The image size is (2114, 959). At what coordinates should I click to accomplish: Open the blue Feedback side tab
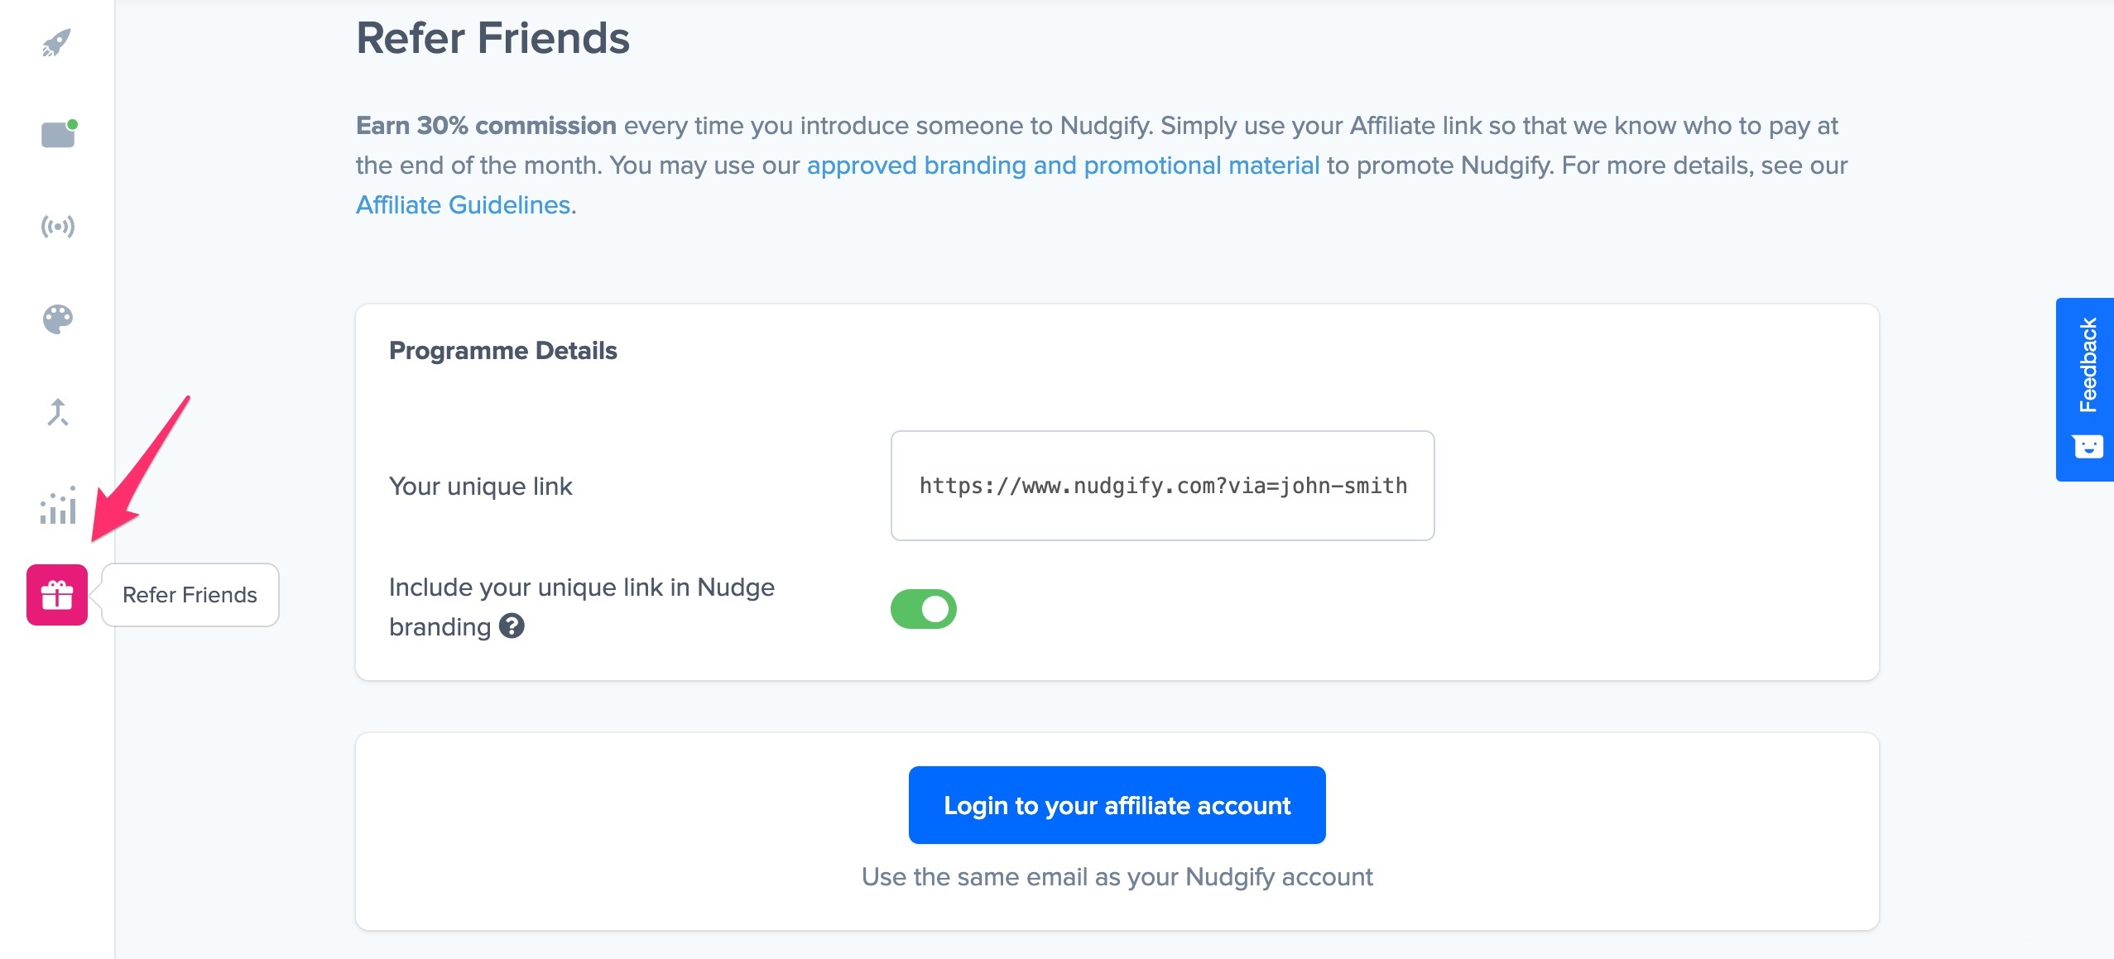pyautogui.click(x=2085, y=390)
